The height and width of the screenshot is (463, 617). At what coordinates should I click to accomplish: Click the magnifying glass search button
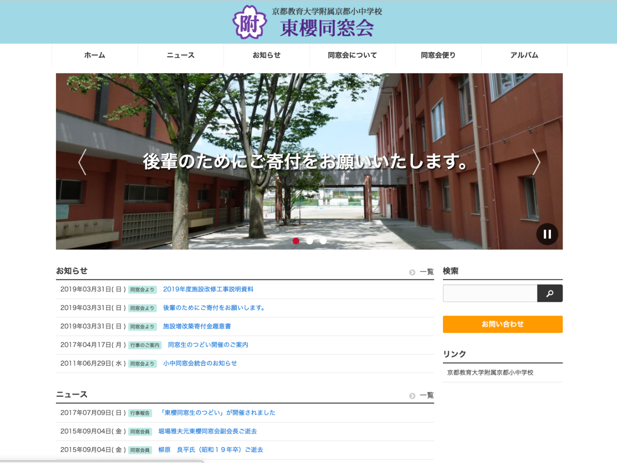pos(550,293)
